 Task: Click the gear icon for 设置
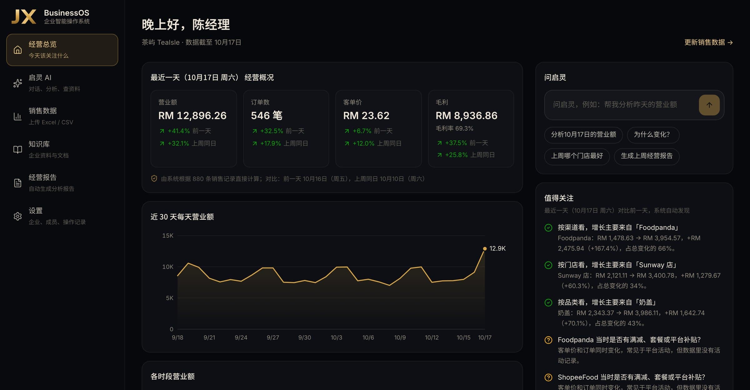18,216
